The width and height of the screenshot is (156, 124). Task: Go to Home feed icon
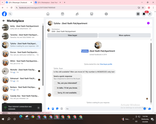point(48,14)
